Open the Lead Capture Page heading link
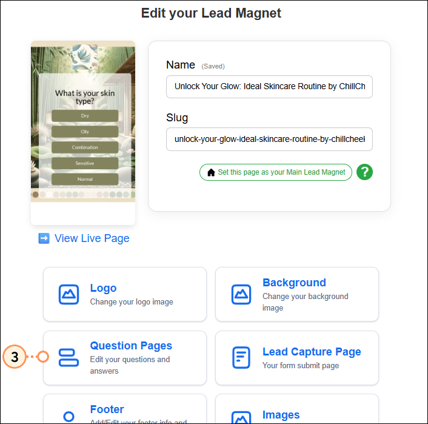Screen dimensions: 428x424 (312, 352)
